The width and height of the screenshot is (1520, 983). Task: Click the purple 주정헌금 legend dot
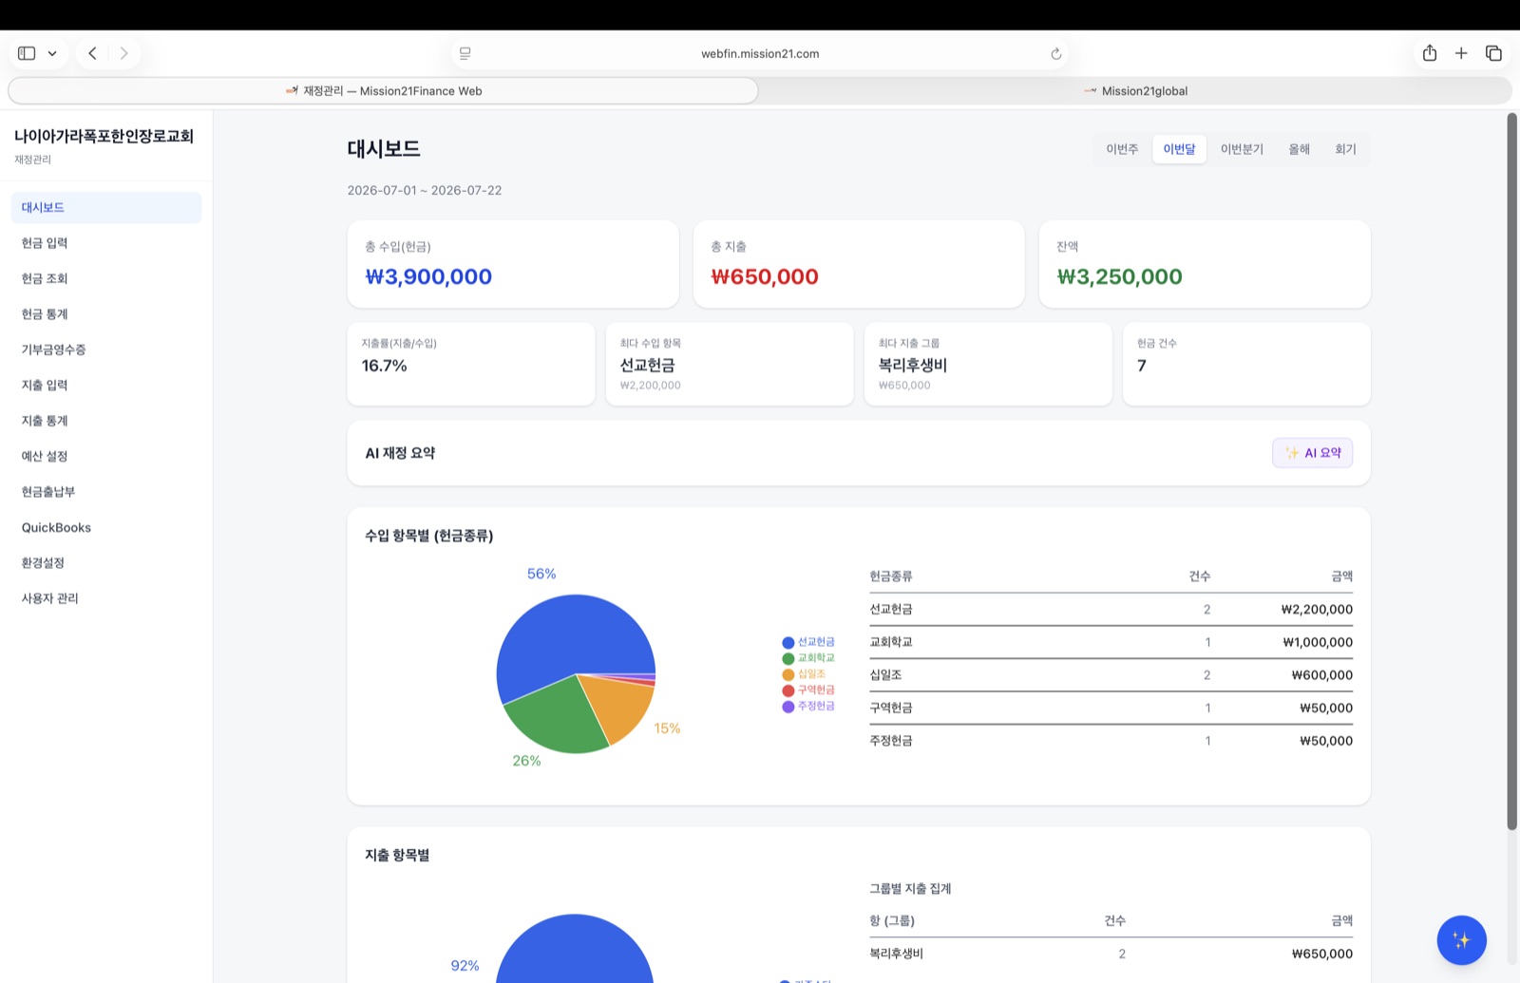coord(788,707)
